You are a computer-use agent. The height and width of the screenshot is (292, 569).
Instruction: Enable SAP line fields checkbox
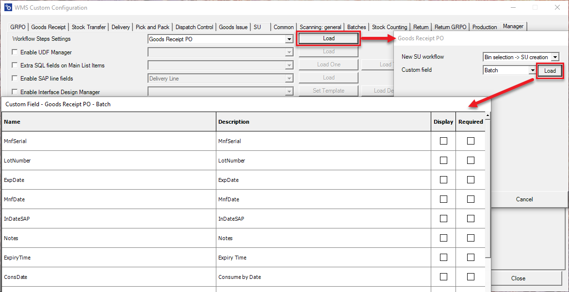pos(15,79)
